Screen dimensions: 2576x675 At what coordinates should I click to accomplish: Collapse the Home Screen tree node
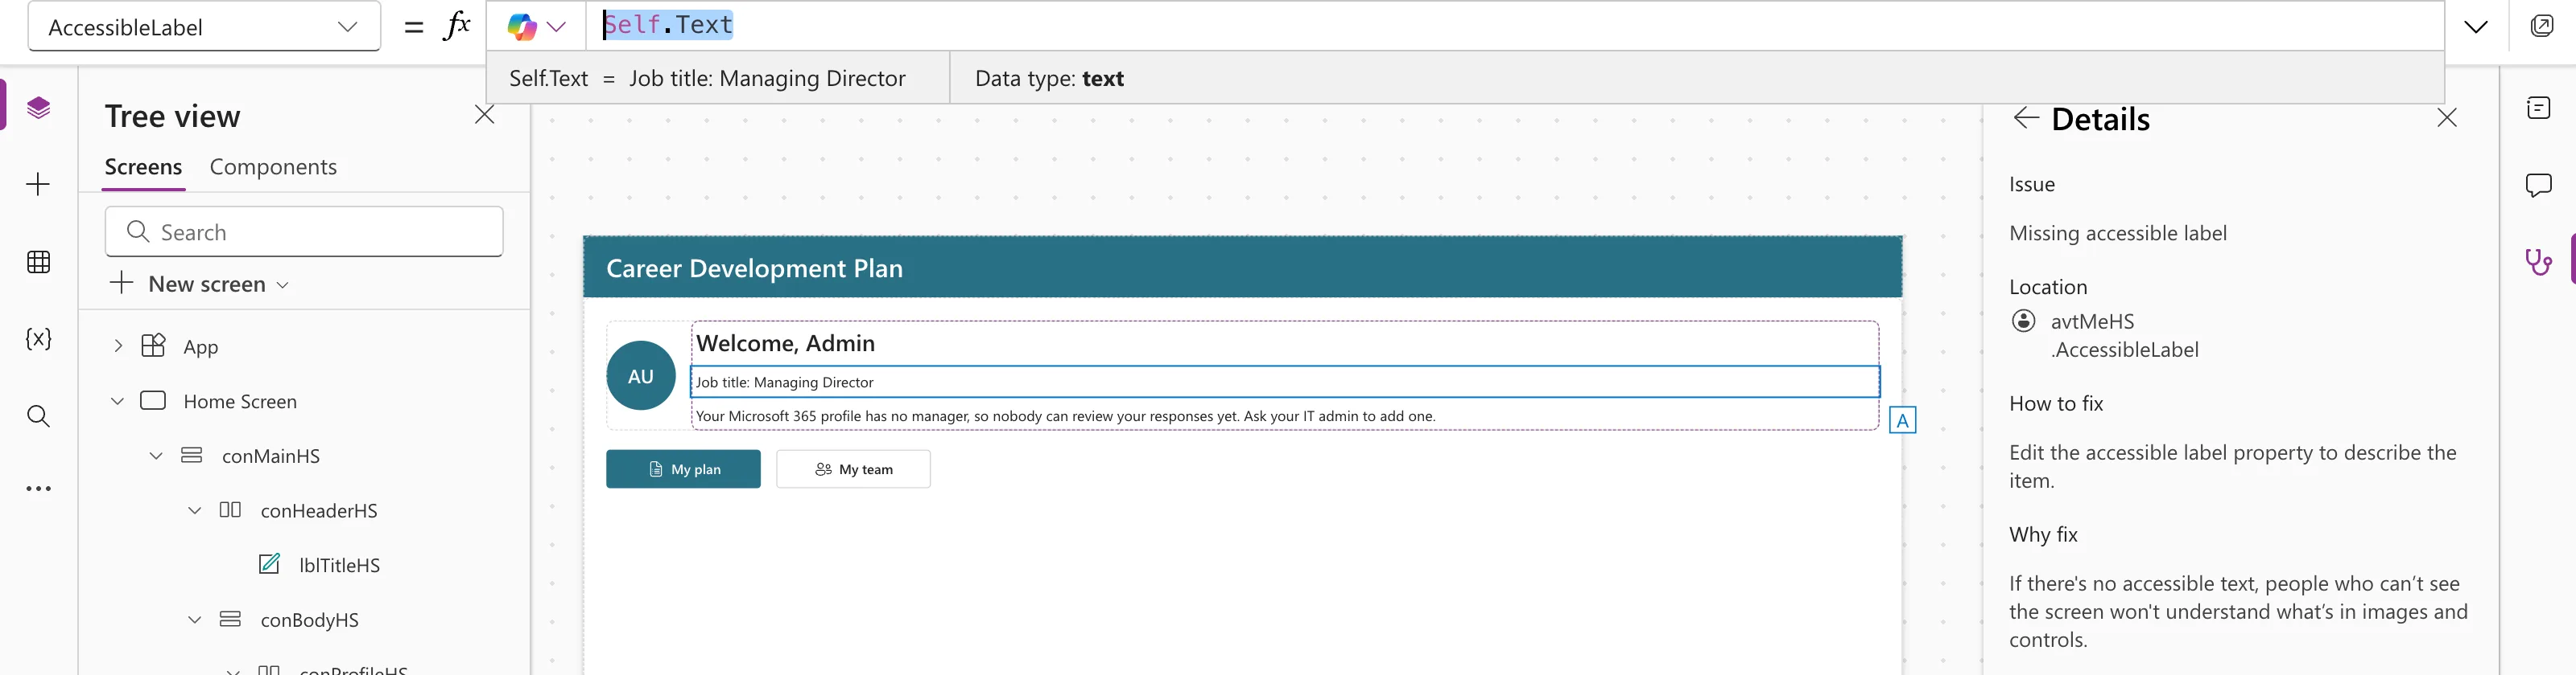[x=117, y=400]
